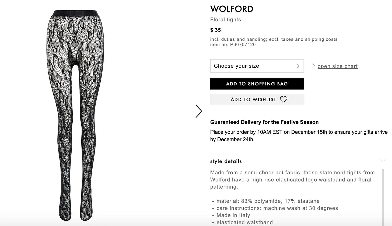Click the WOLFORD brand name

pos(232,9)
